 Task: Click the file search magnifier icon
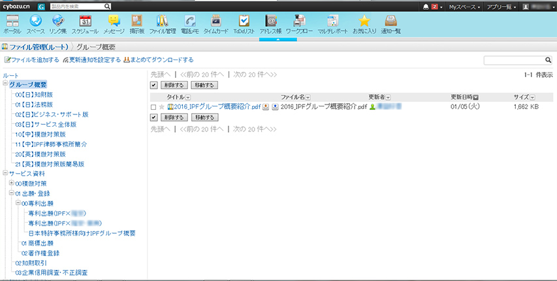548,60
